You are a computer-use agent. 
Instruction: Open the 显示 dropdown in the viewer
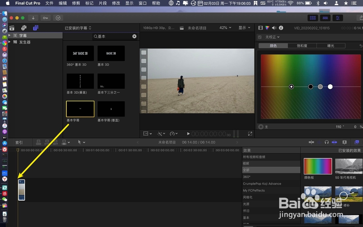244,28
